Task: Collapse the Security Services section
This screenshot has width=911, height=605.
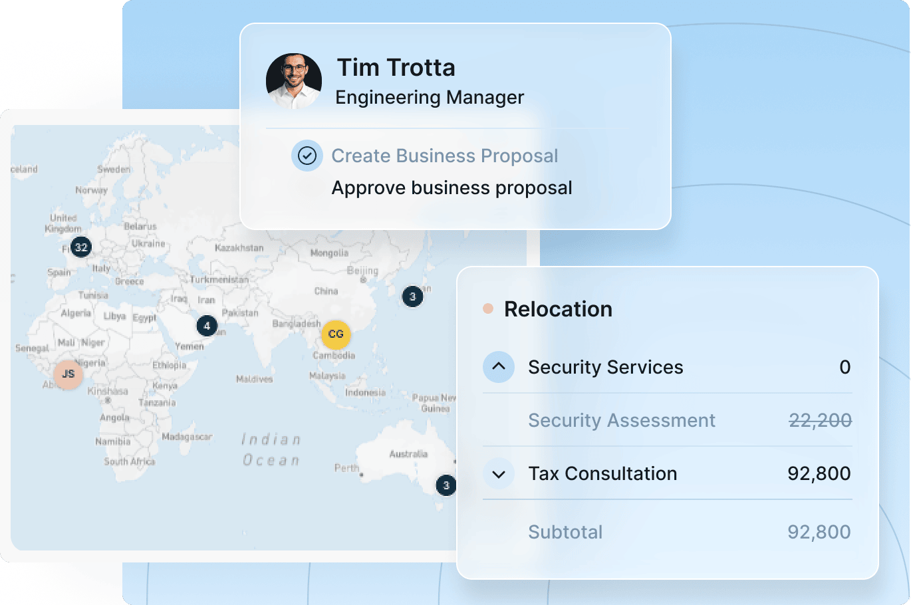Action: pos(499,367)
